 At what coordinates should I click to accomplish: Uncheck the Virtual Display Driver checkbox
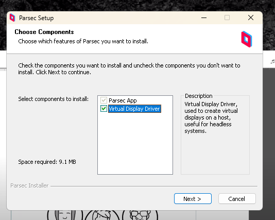pos(104,109)
